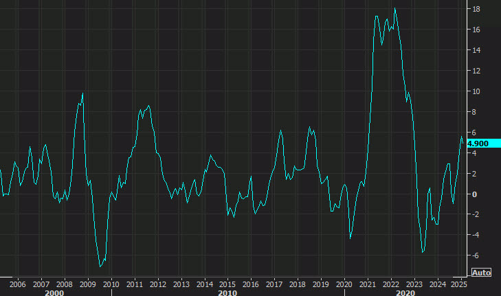The width and height of the screenshot is (501, 296).
Task: Click the 18 value on the price axis
Action: [x=476, y=9]
